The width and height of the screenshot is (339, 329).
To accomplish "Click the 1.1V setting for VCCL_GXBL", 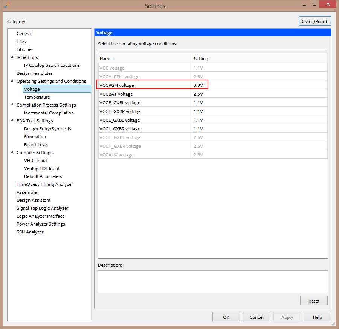I will pos(198,120).
